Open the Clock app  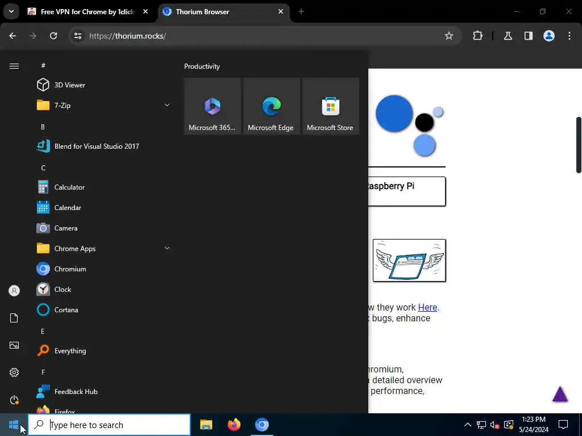tap(103, 289)
